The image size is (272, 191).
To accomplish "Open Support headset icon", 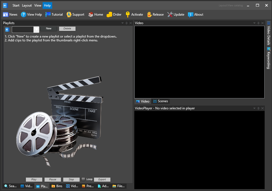I will tap(69, 15).
